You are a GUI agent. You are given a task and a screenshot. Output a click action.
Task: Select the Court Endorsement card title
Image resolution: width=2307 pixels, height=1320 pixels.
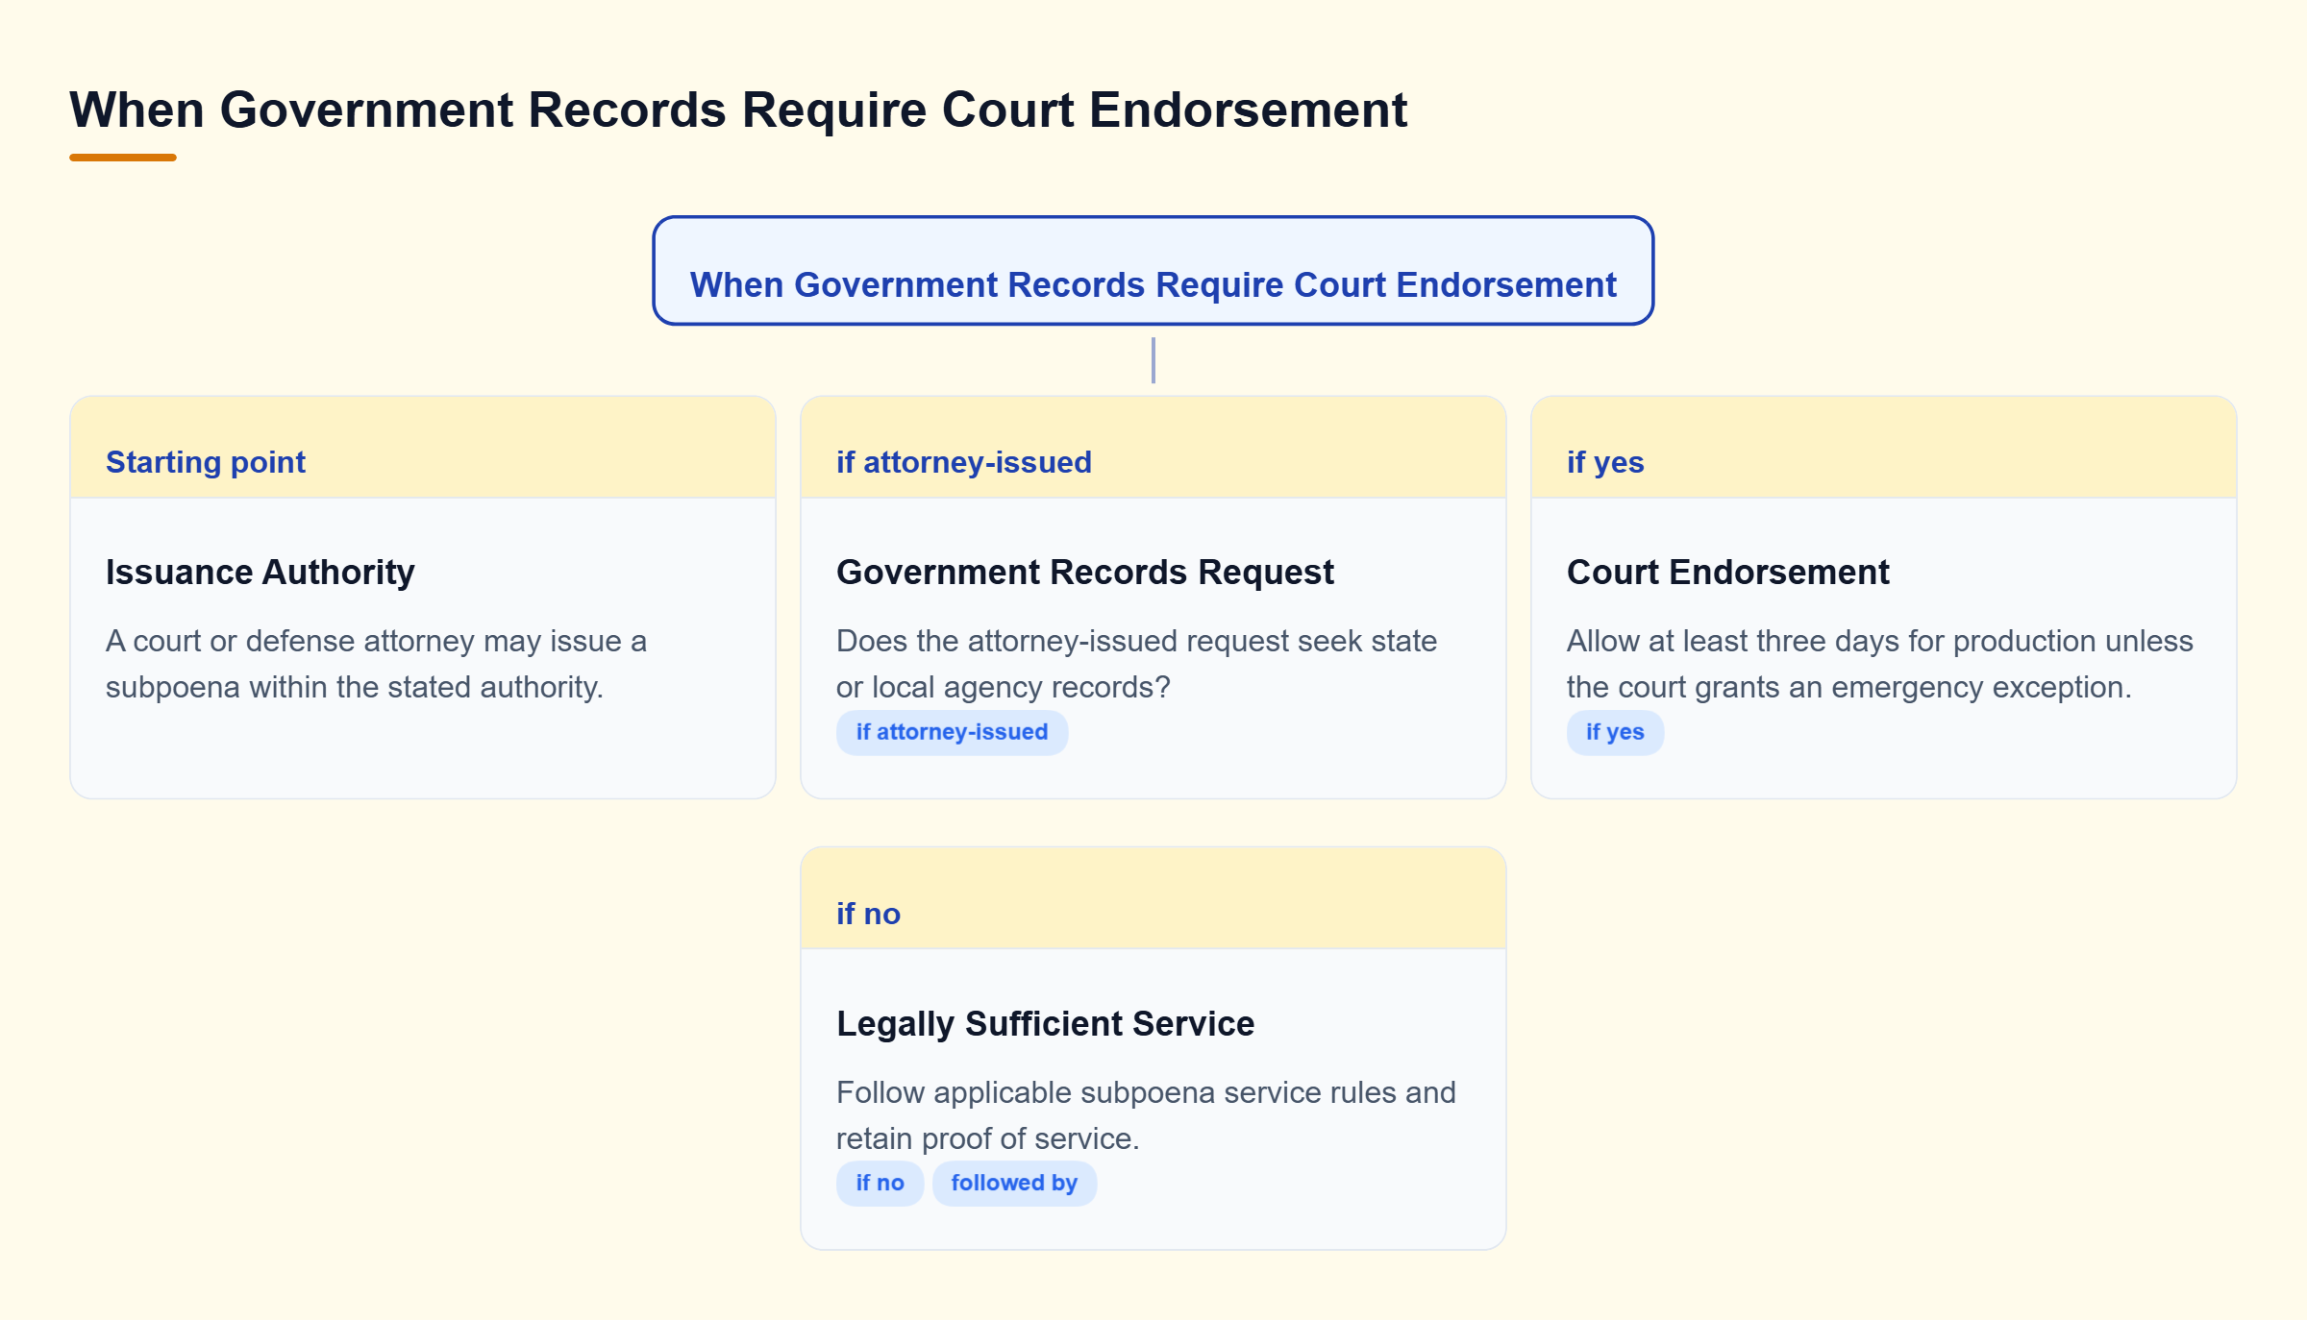coord(1727,572)
